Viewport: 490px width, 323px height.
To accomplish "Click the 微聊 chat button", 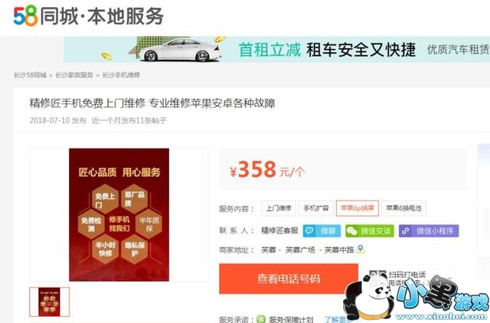I will 322,231.
